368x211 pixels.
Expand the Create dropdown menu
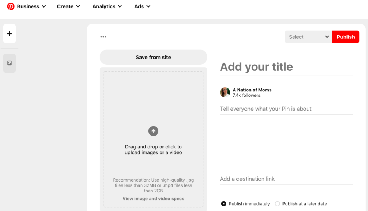69,6
